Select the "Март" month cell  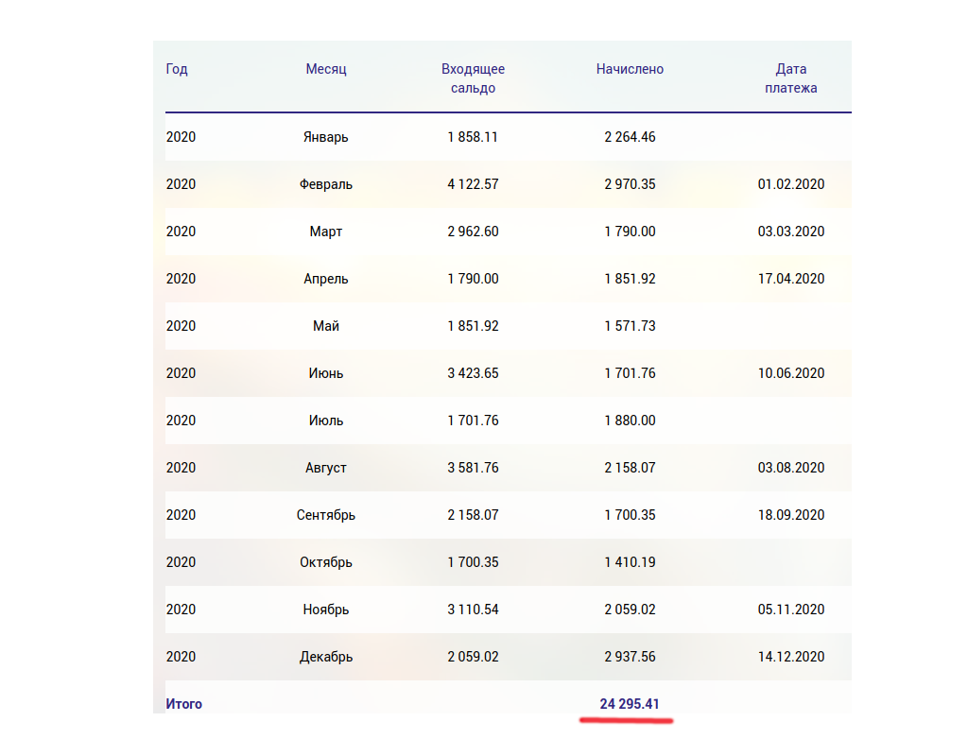click(326, 232)
